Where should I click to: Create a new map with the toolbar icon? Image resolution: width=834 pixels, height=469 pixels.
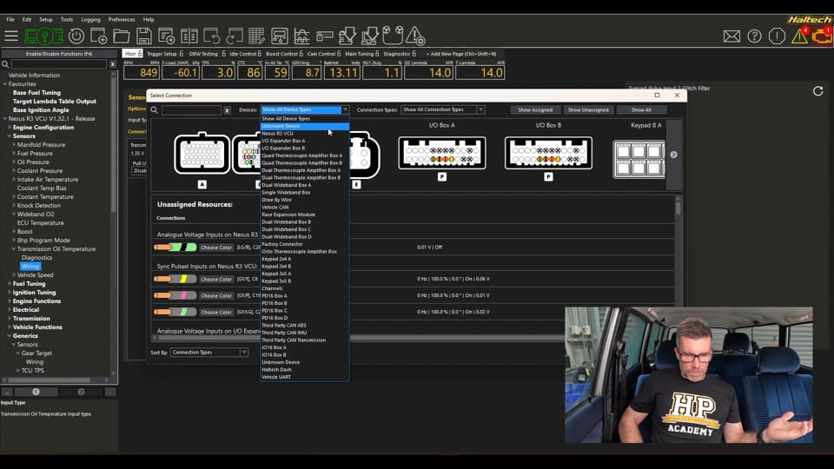point(98,36)
